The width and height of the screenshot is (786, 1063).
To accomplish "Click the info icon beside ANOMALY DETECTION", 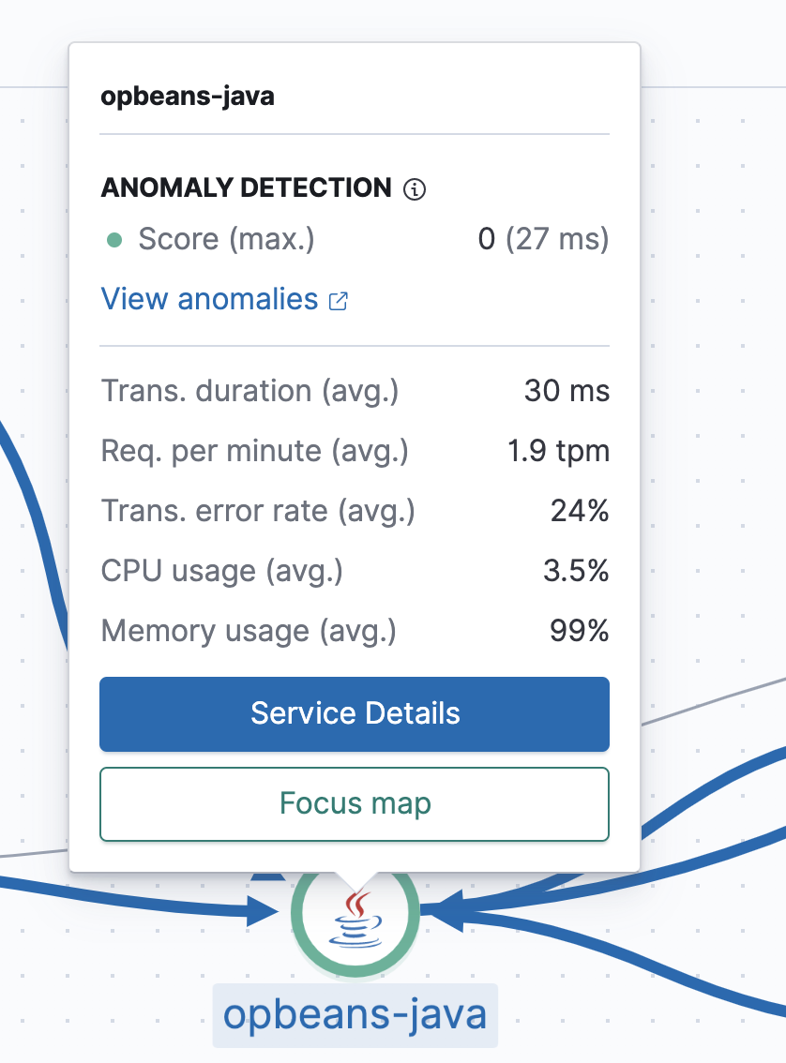I will [413, 188].
